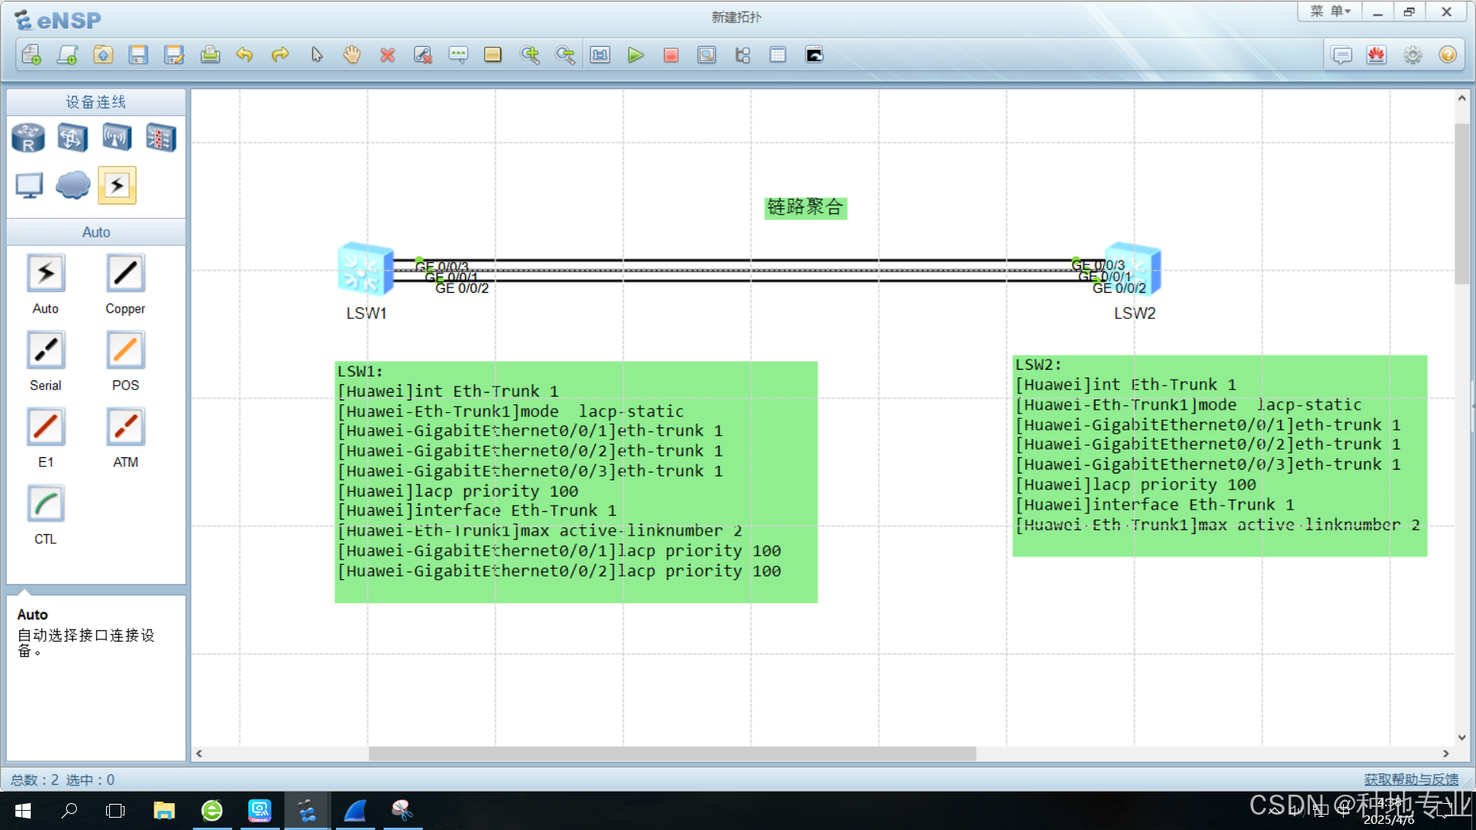Screen dimensions: 1476x830
Task: Open File Explorer from the taskbar
Action: click(164, 810)
